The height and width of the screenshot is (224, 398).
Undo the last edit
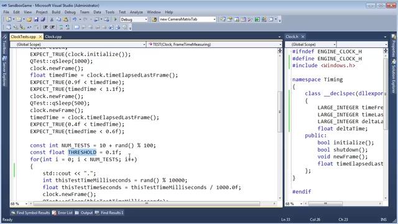pos(75,19)
